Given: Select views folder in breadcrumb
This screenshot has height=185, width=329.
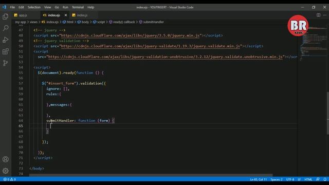Looking at the screenshot, I should [x=33, y=22].
